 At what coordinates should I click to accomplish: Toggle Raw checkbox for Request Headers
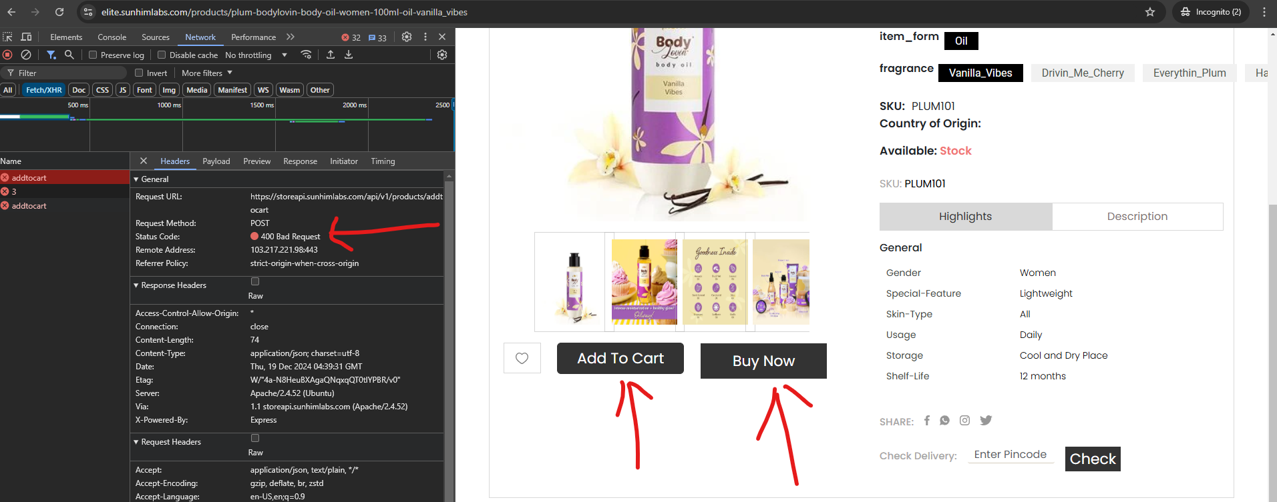point(255,438)
